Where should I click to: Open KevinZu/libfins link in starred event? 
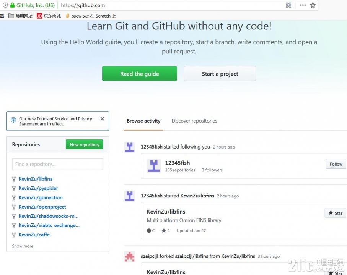[197, 196]
